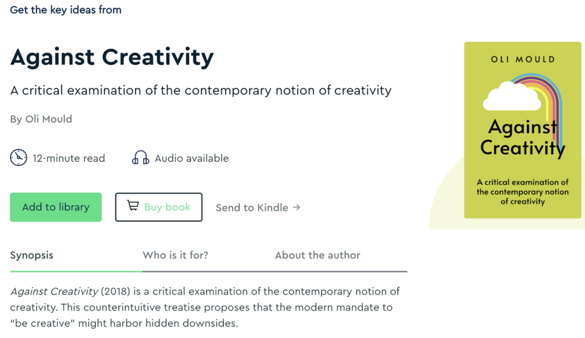Click the By Oli Mould author line

41,119
